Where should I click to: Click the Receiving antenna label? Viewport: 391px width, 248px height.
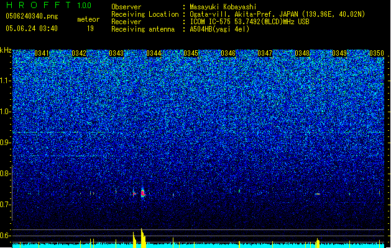pyautogui.click(x=143, y=29)
